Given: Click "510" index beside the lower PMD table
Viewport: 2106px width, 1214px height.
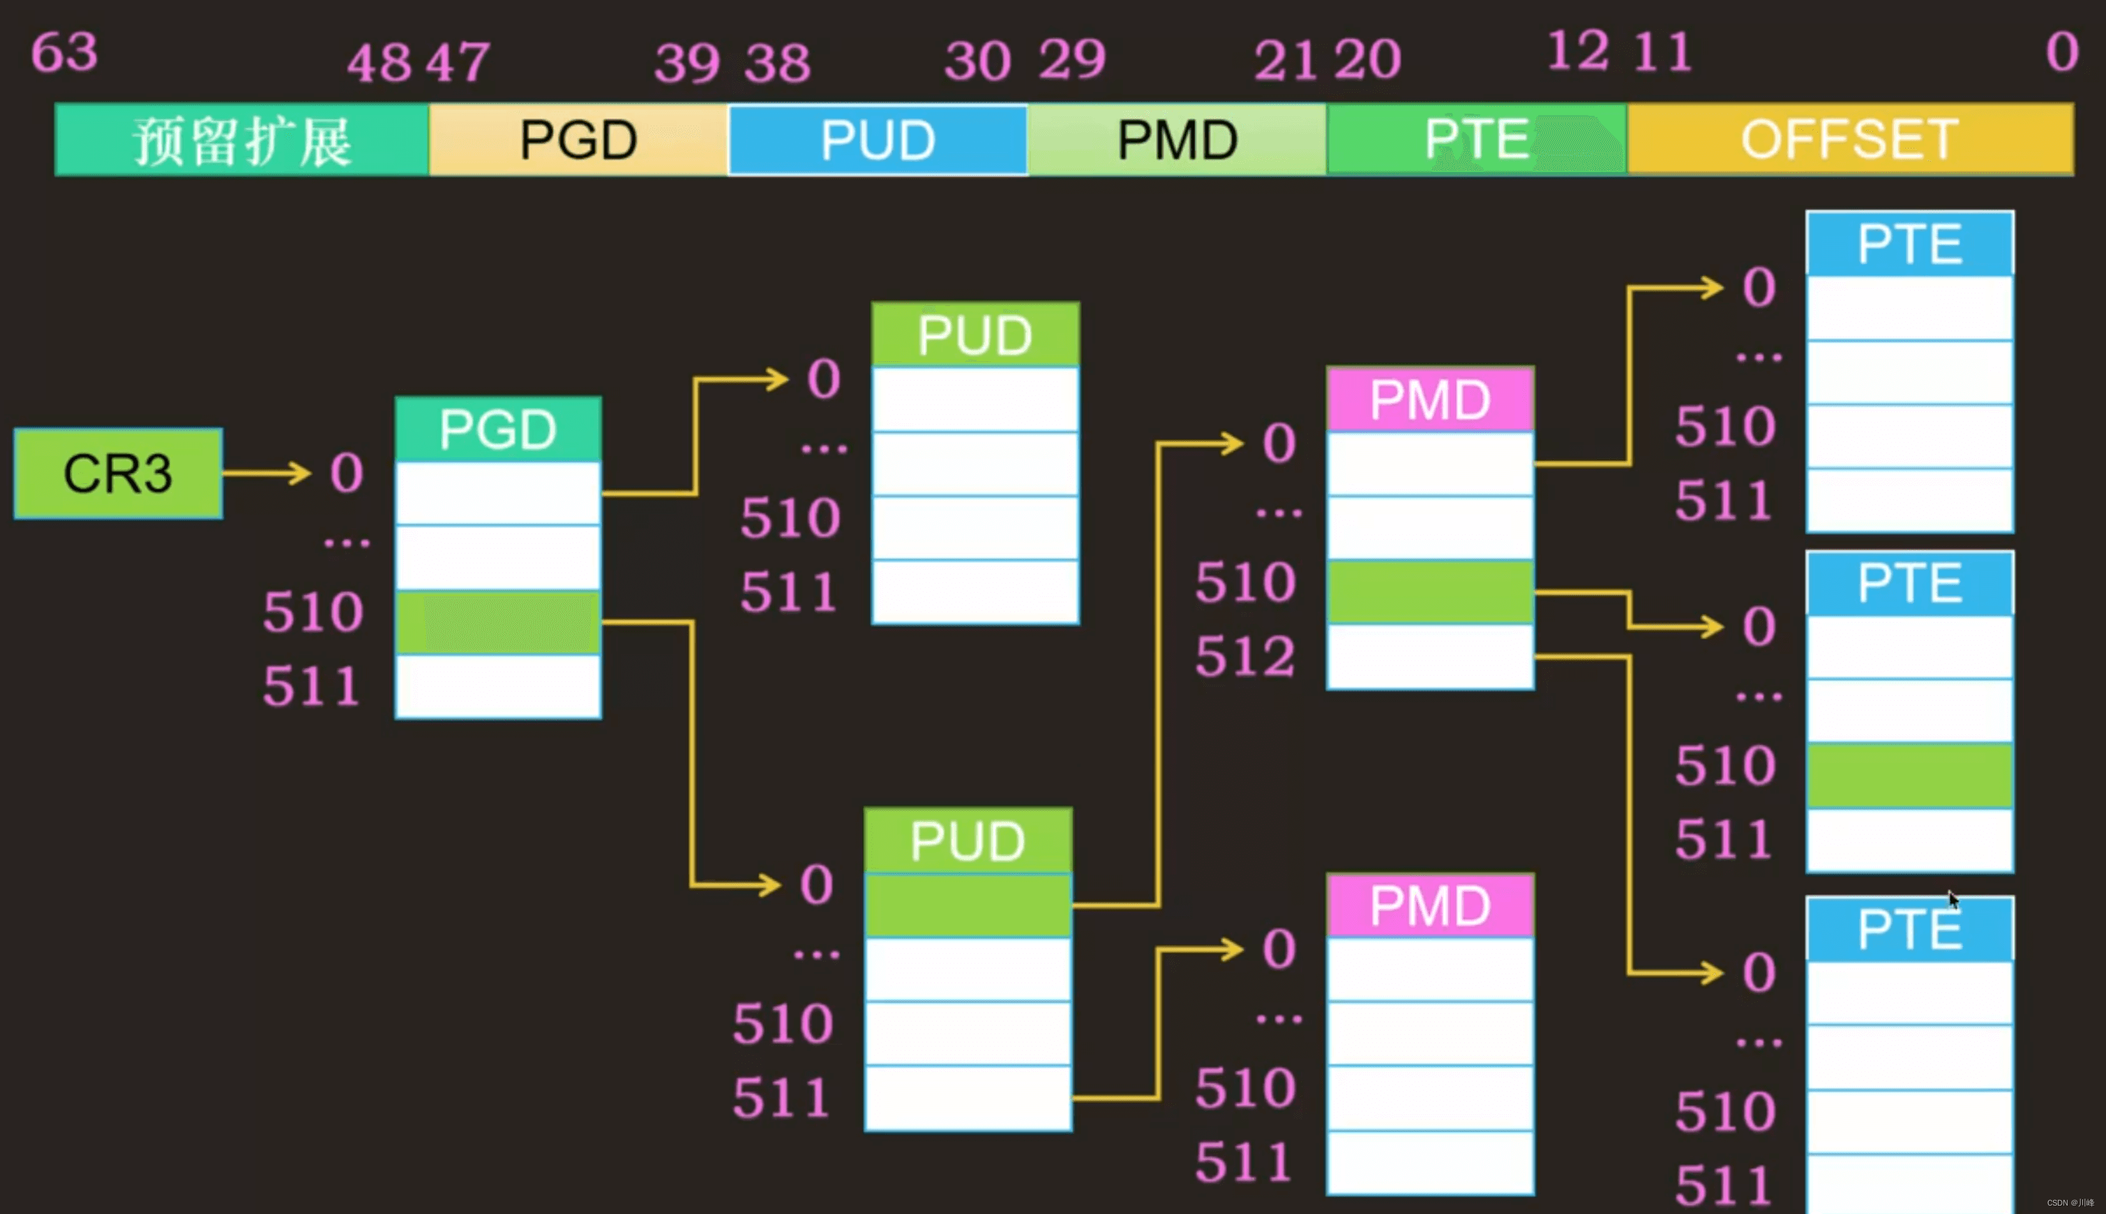Looking at the screenshot, I should point(1245,1088).
